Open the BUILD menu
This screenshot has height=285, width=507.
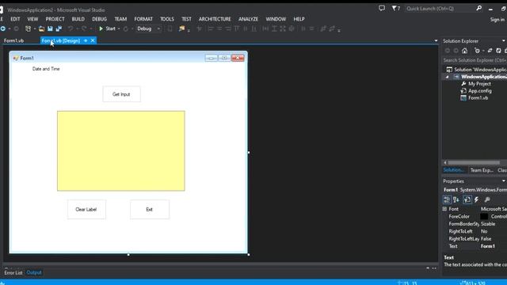pos(78,19)
